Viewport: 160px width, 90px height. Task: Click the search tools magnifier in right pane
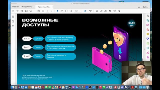click(x=148, y=16)
